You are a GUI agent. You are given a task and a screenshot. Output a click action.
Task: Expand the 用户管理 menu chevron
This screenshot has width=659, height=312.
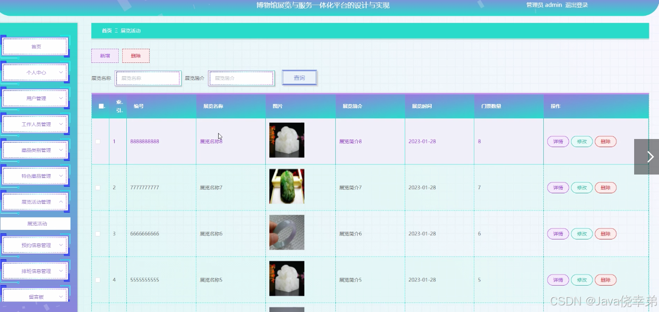pos(61,98)
